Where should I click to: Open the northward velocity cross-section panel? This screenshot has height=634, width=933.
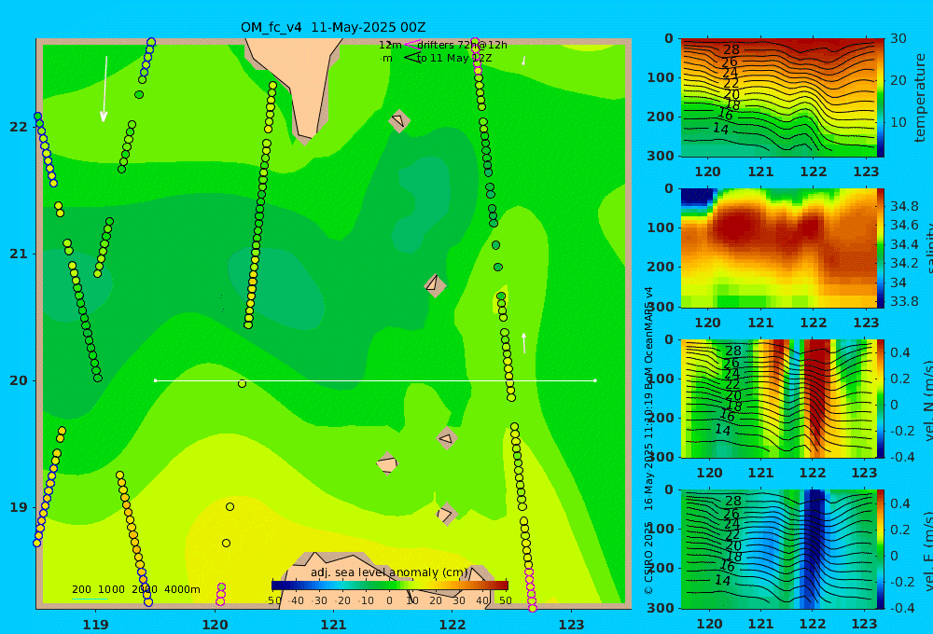777,398
